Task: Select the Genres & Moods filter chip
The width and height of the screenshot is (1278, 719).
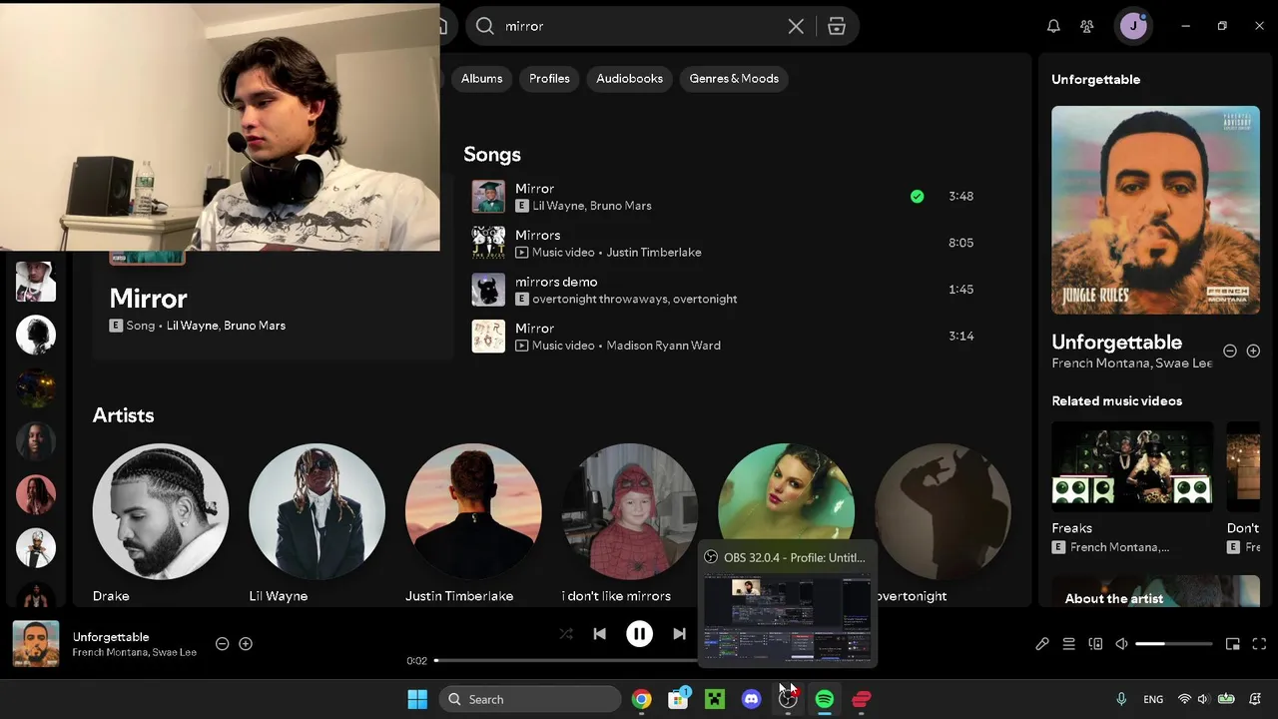Action: point(734,79)
